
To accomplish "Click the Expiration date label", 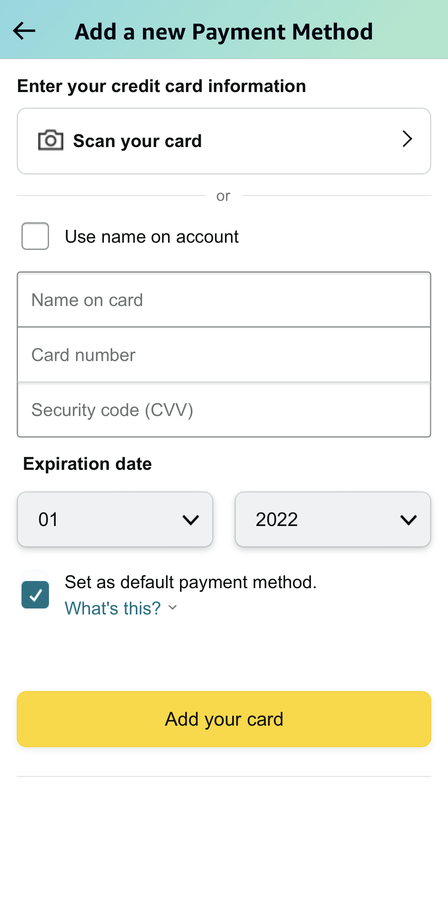I will pyautogui.click(x=87, y=463).
